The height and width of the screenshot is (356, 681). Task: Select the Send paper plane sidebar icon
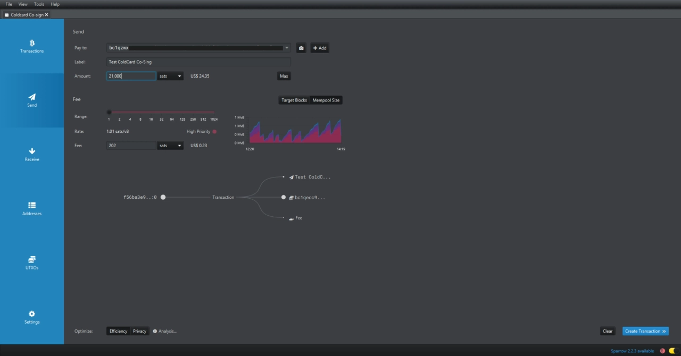click(32, 97)
